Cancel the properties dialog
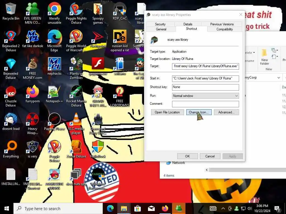Viewport: 286px width, 214px height. tap(210, 156)
